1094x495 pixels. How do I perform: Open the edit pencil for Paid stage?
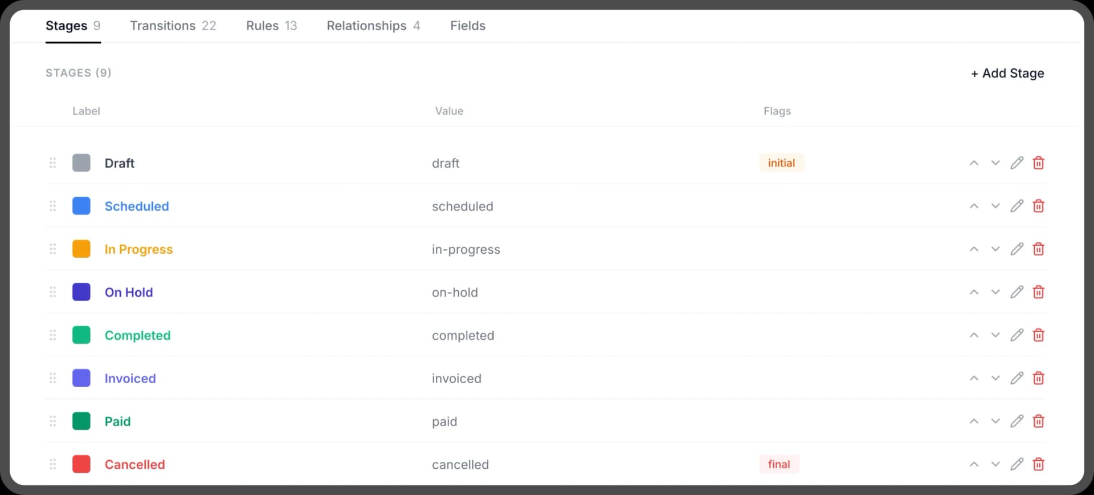coord(1017,421)
